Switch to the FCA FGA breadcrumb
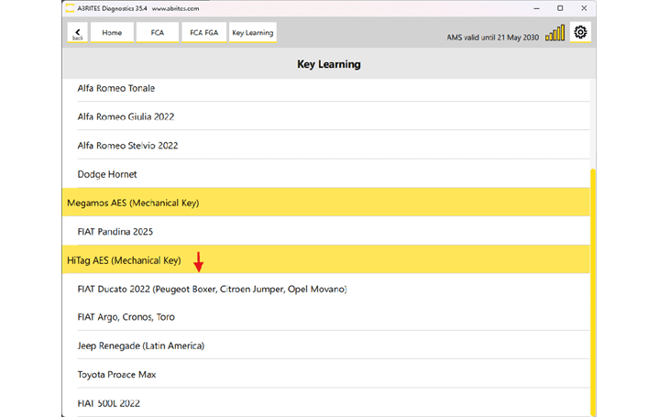 click(x=203, y=33)
